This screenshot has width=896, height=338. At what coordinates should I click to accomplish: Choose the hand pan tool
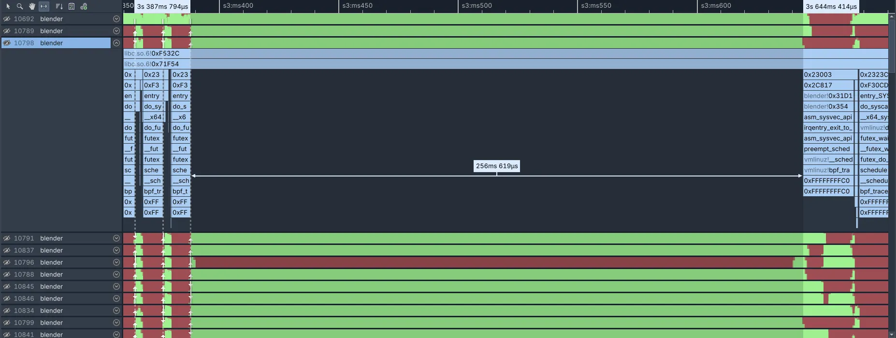[x=32, y=6]
